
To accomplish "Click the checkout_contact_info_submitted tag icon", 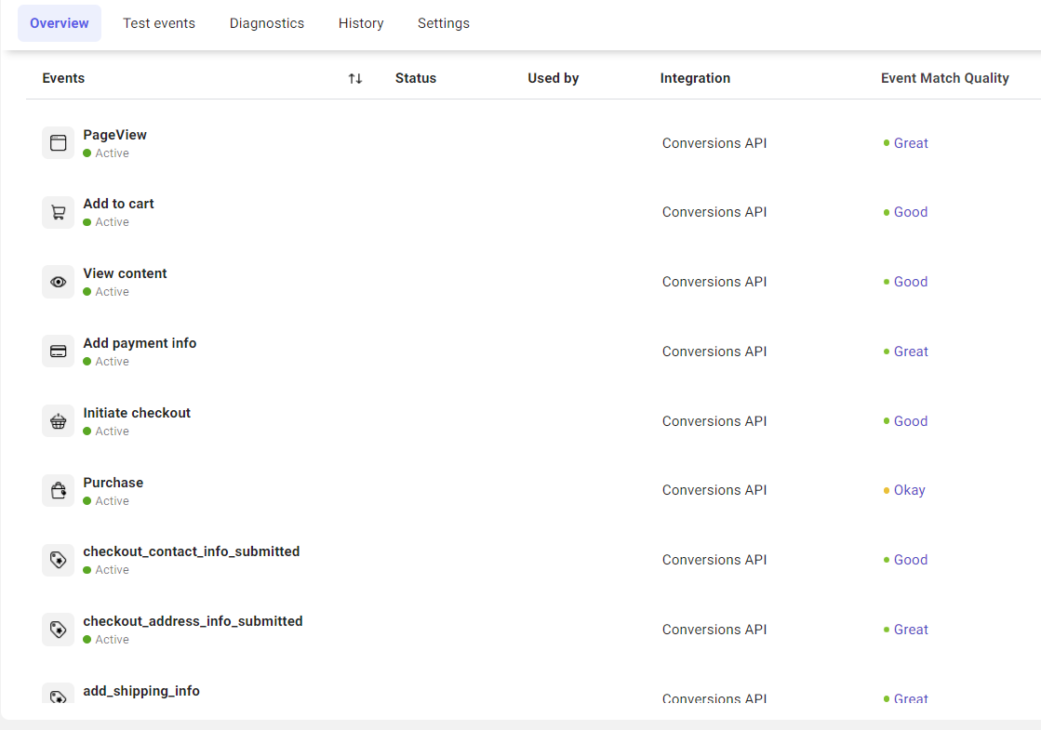I will (58, 560).
